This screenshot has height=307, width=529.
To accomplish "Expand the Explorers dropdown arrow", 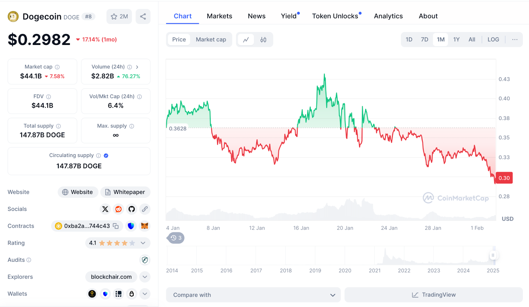I will pyautogui.click(x=145, y=277).
